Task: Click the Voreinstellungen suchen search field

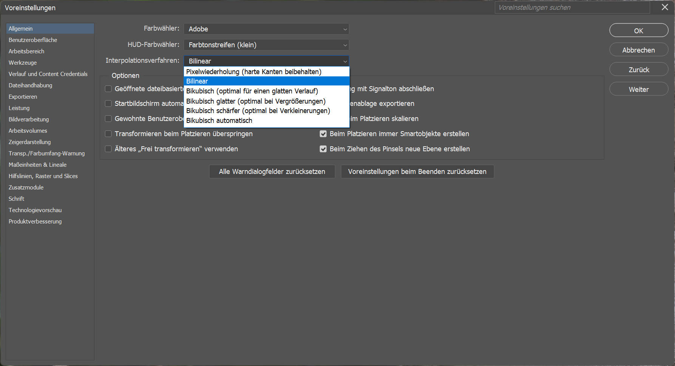Action: 572,8
